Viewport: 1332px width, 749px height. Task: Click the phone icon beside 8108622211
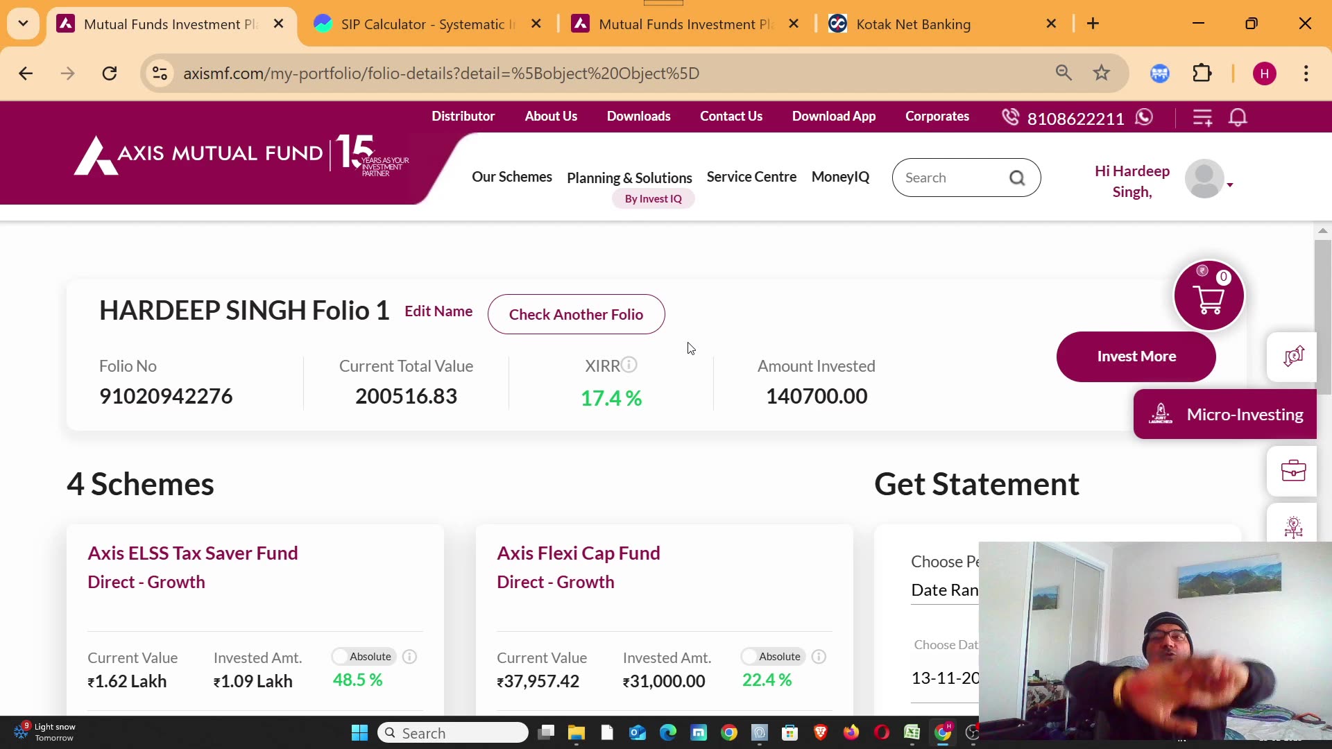click(1011, 117)
